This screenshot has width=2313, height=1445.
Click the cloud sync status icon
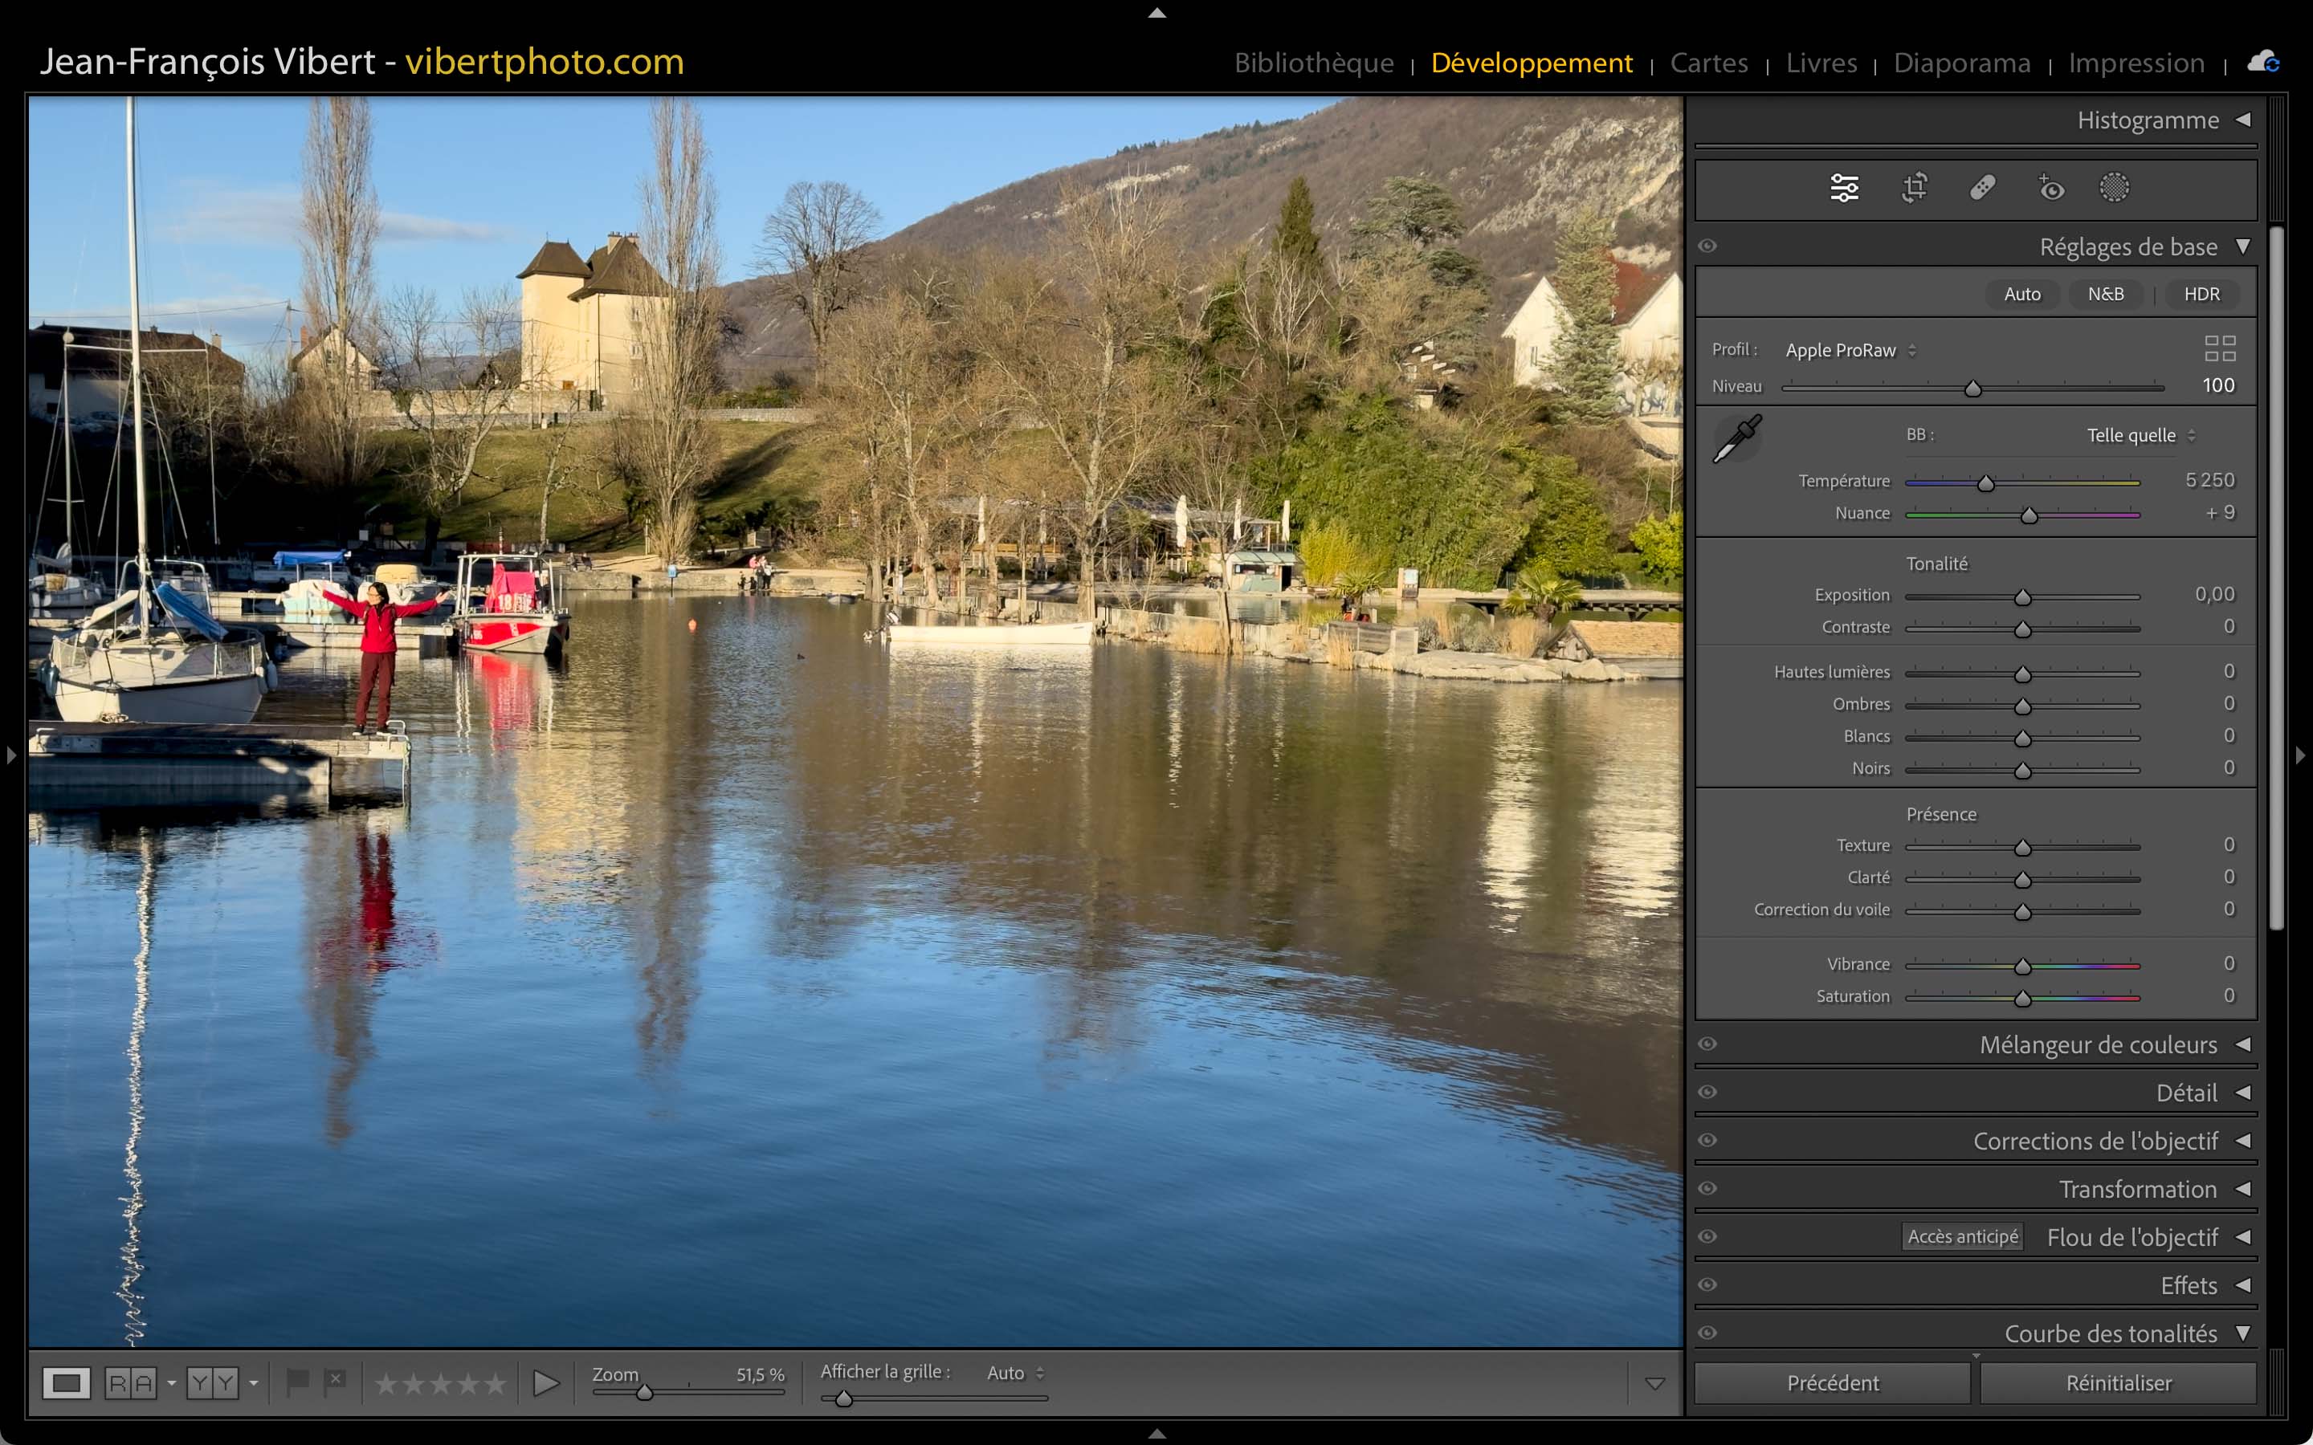pos(2263,62)
